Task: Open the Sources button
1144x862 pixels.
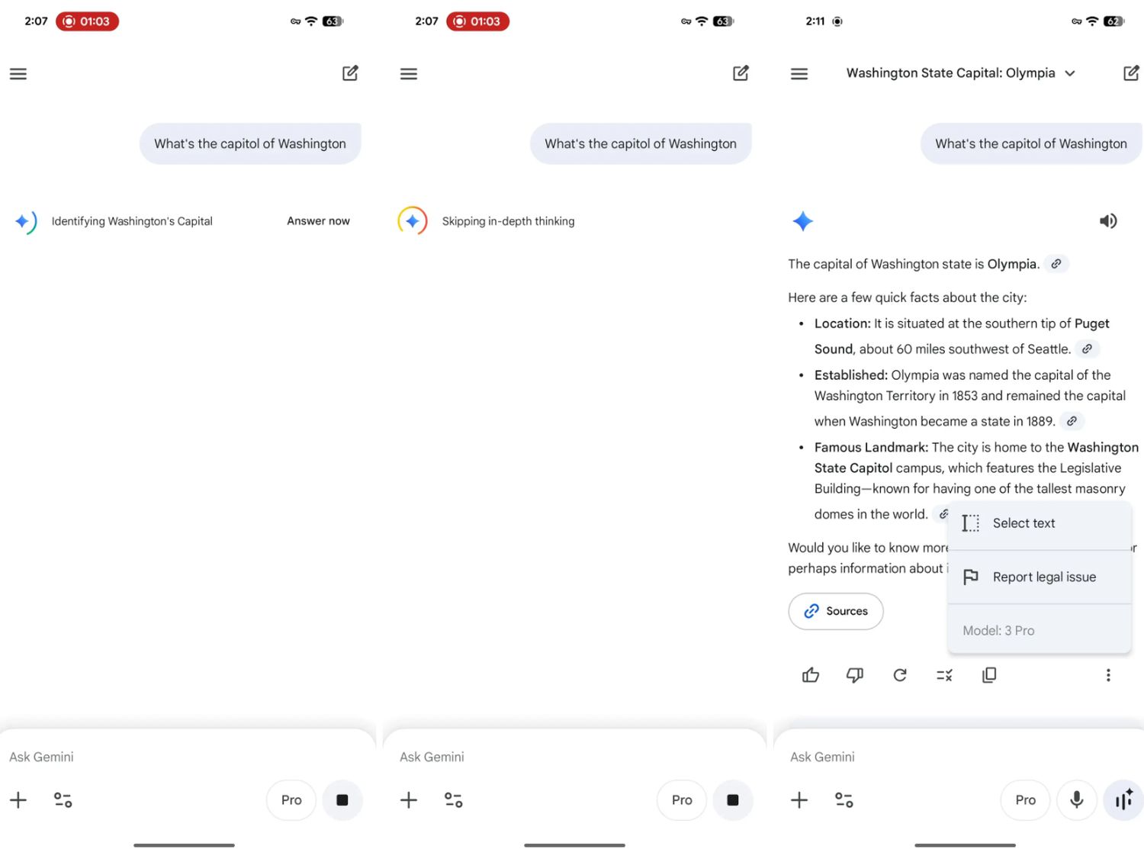Action: [836, 611]
